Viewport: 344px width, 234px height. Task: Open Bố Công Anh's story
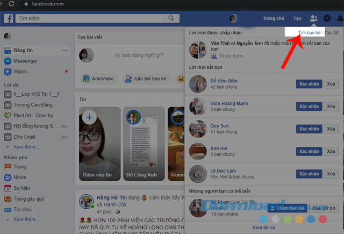(144, 144)
